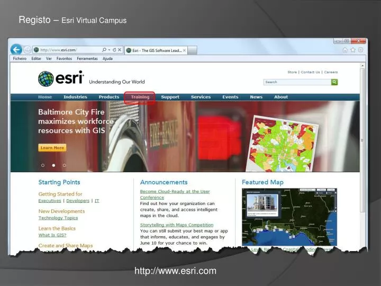Click the vertical scrollbar thumb

coord(362,140)
